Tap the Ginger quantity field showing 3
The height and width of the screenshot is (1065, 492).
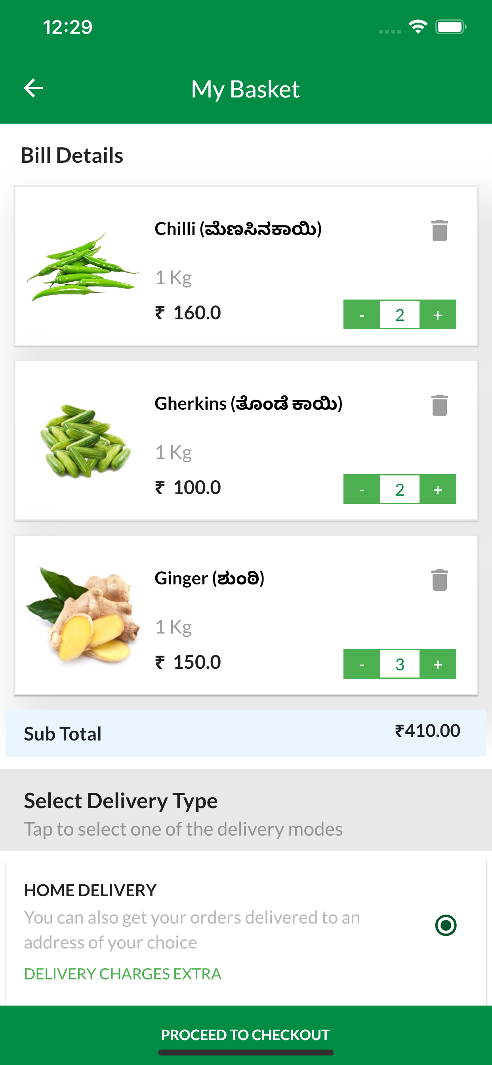click(400, 664)
